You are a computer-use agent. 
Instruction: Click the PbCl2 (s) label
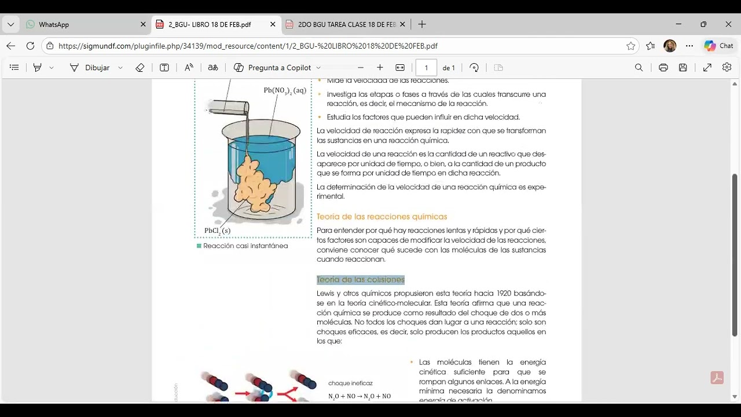217,231
